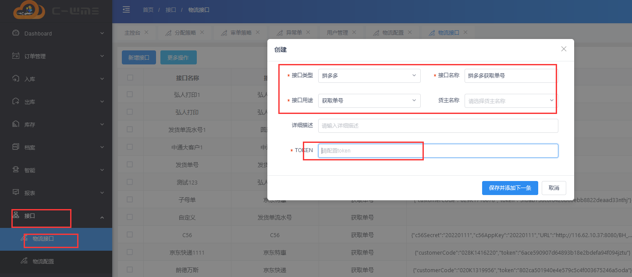This screenshot has width=632, height=277.
Task: Close the 主控台 tab
Action: (146, 32)
